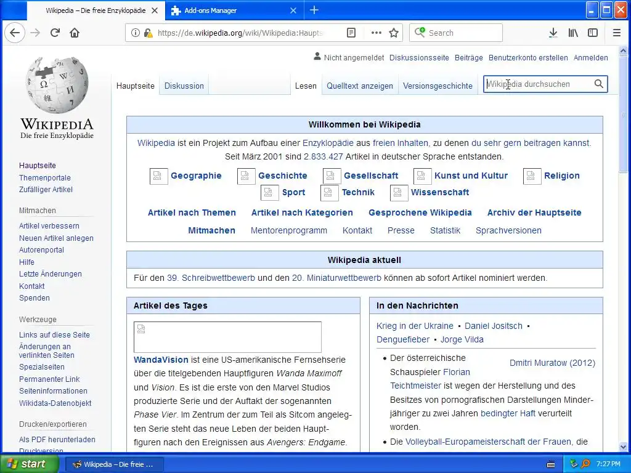Open the Versionsgeschichte tab
Image resolution: width=631 pixels, height=473 pixels.
click(438, 86)
